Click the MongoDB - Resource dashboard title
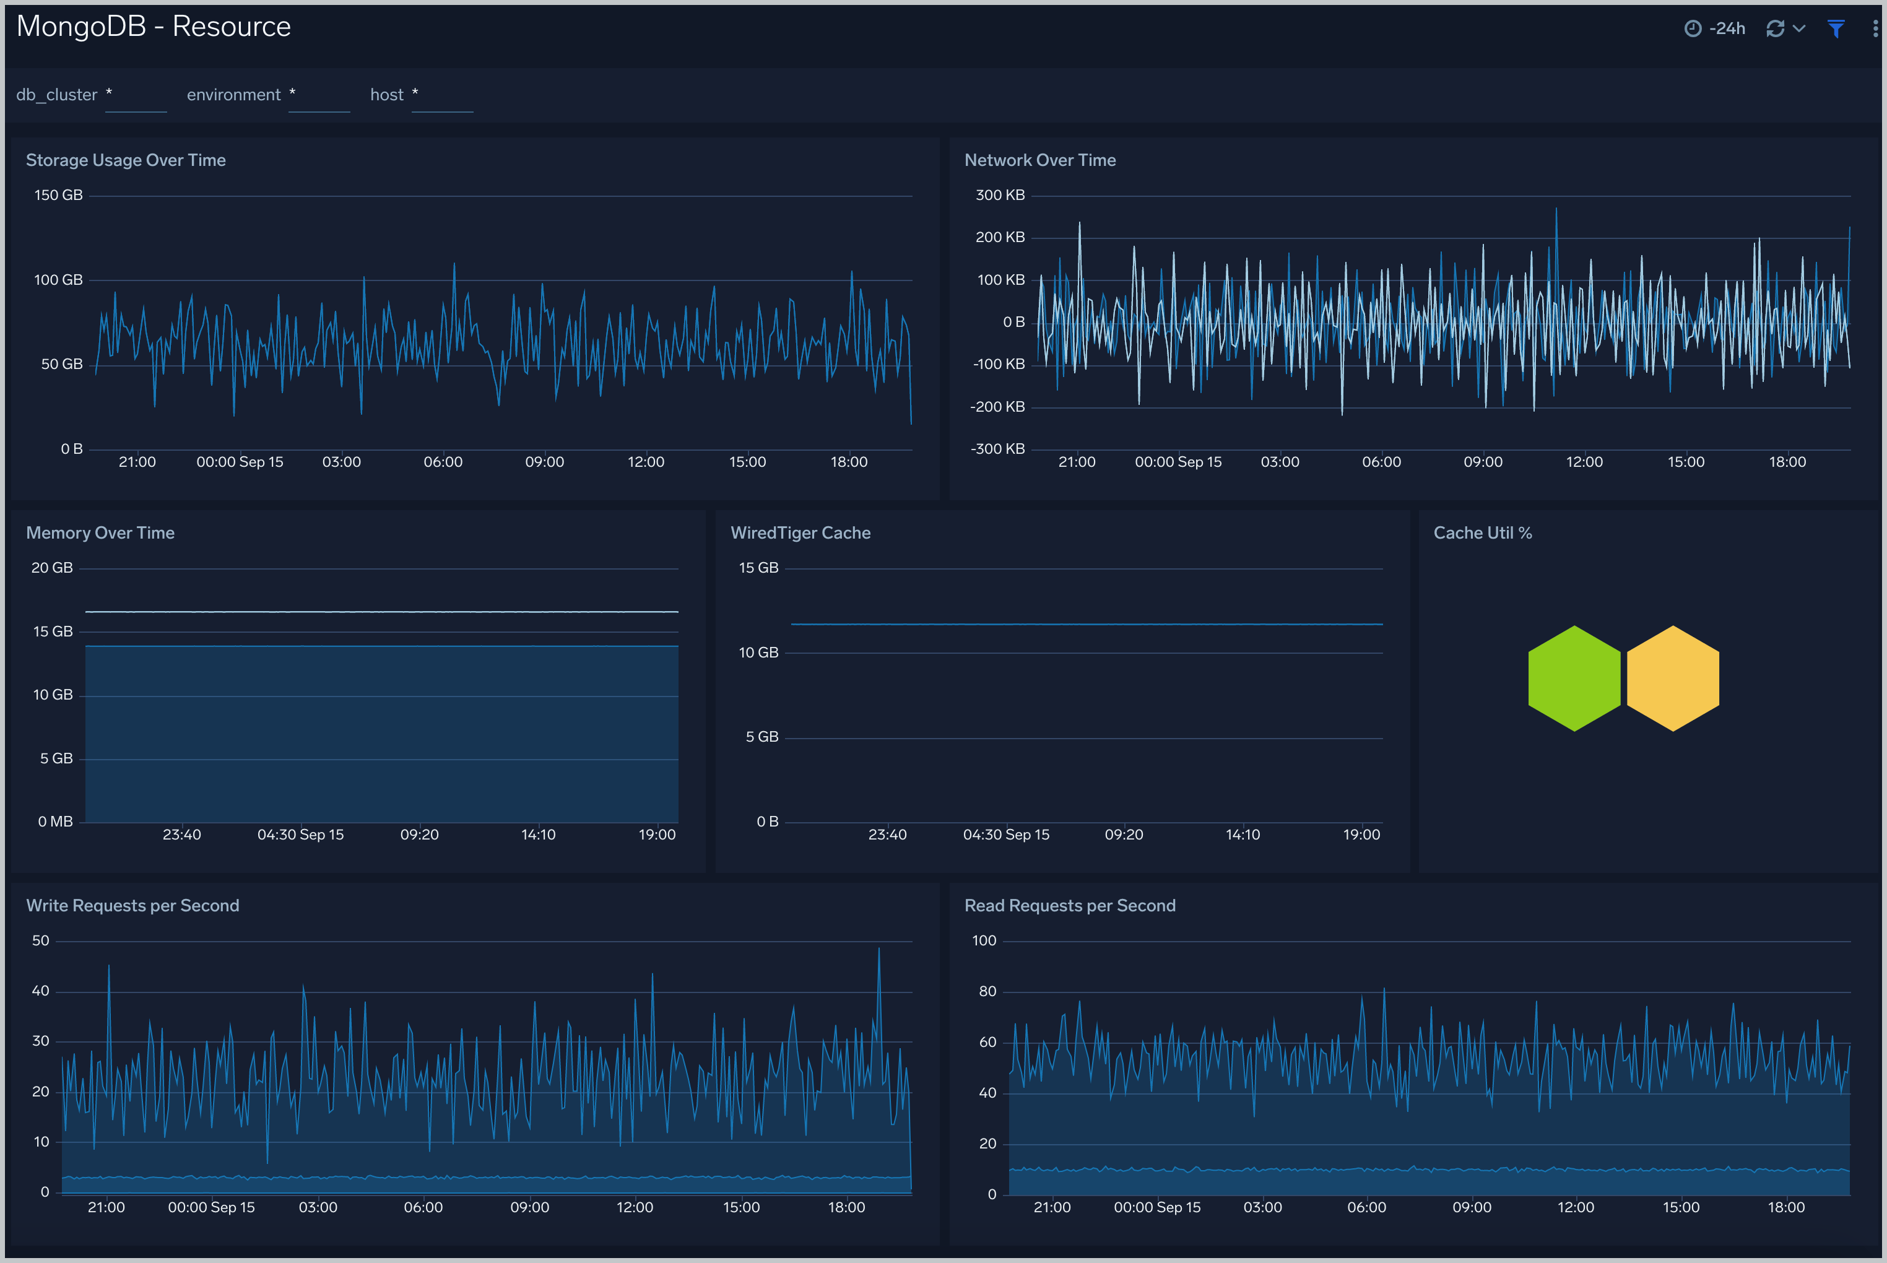 click(x=154, y=26)
